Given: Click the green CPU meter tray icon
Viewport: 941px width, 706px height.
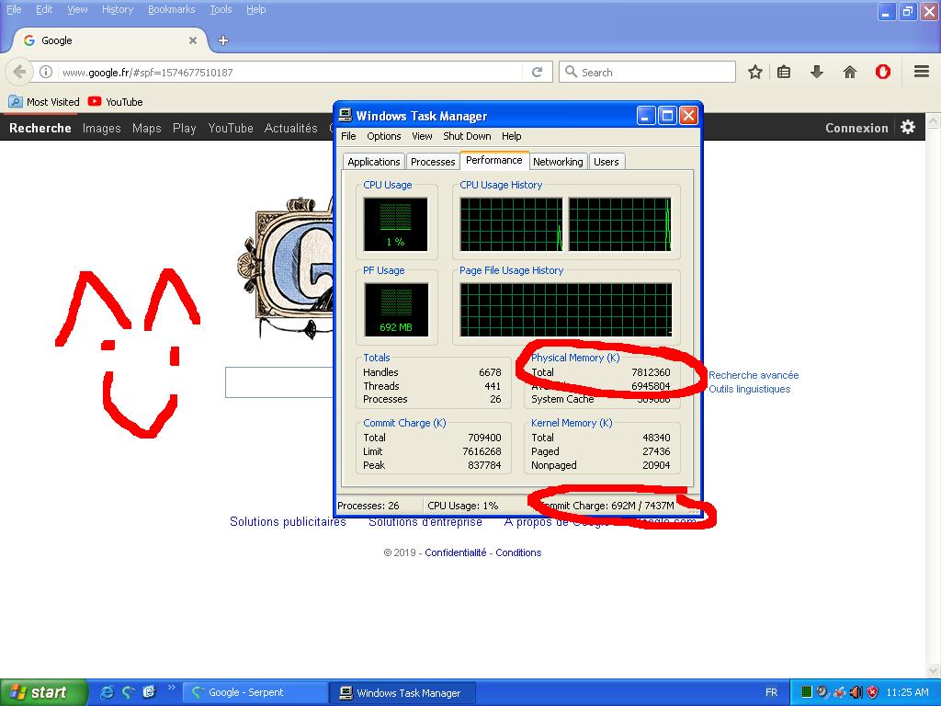Looking at the screenshot, I should (x=807, y=692).
